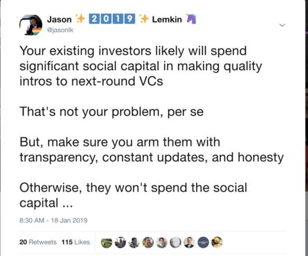Open Jason Lemkin's profile picture

pos(31,25)
